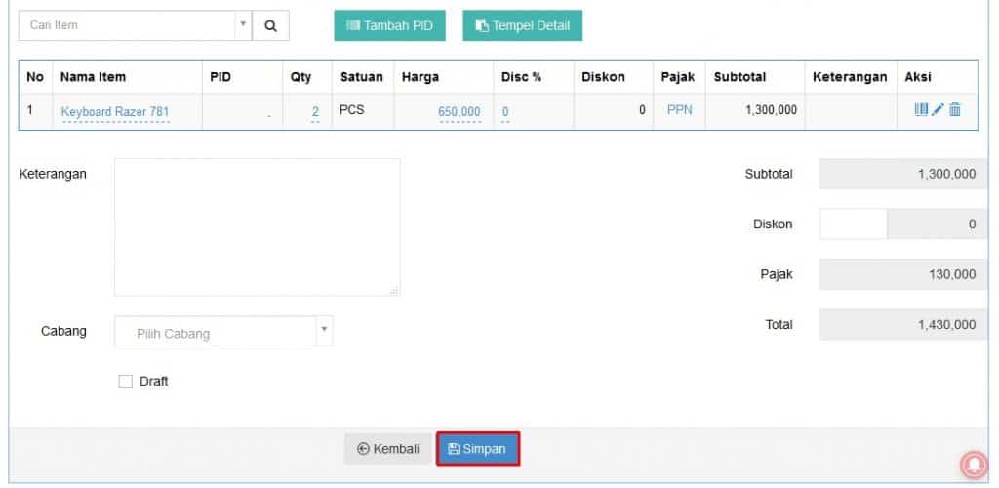Click the Tambah PID button
The image size is (999, 488).
[x=390, y=26]
